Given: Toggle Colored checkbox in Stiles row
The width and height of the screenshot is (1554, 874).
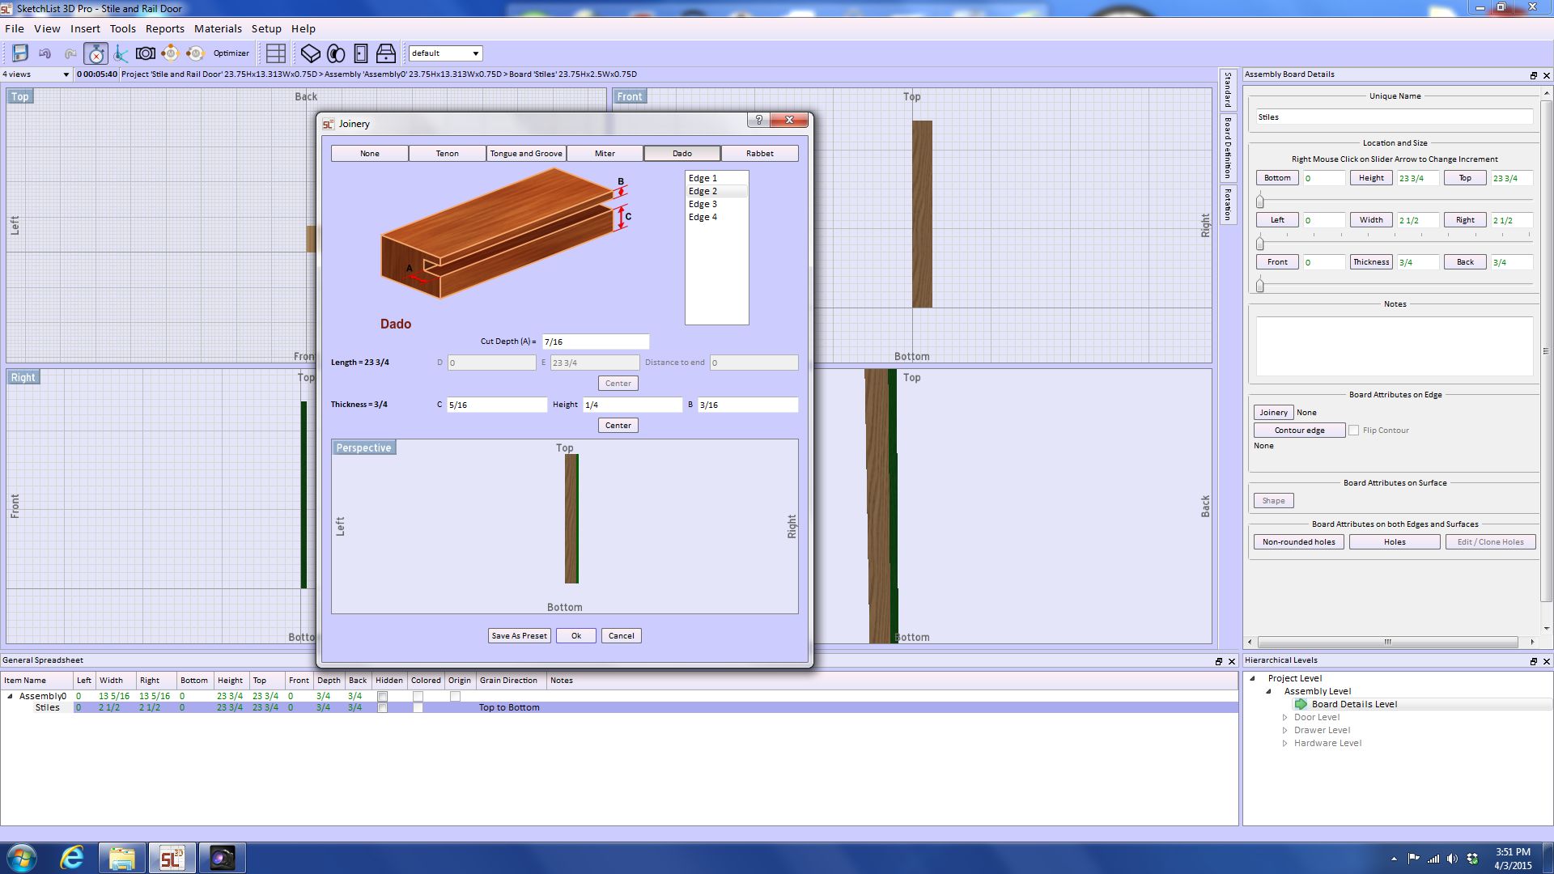Looking at the screenshot, I should pyautogui.click(x=418, y=707).
